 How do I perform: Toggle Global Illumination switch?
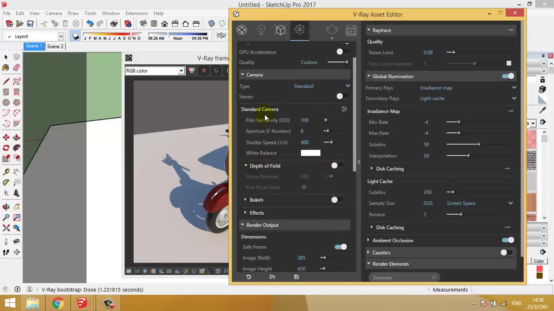[508, 76]
